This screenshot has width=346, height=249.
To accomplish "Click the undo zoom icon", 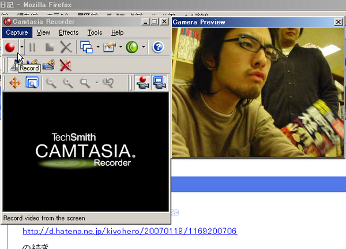I will tap(109, 83).
